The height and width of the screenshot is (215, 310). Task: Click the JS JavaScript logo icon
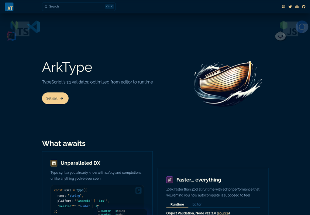[292, 29]
